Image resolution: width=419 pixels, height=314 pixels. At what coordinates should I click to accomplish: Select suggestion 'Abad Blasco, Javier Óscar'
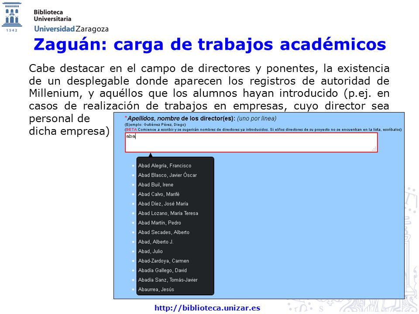point(167,175)
